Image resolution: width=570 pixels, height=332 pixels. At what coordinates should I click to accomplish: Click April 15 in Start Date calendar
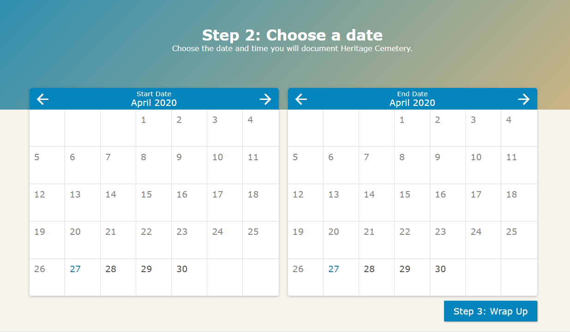click(154, 203)
